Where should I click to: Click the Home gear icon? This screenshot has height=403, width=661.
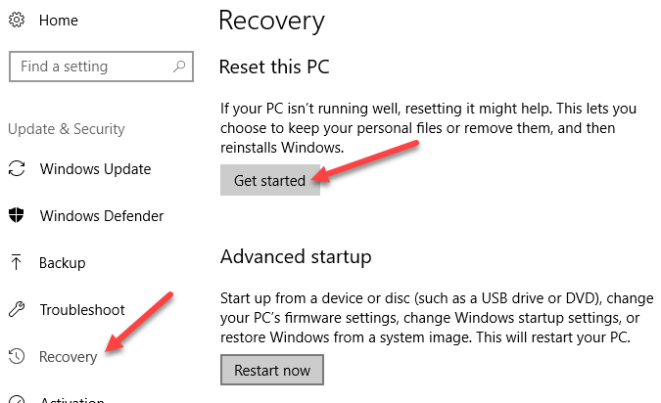(16, 21)
